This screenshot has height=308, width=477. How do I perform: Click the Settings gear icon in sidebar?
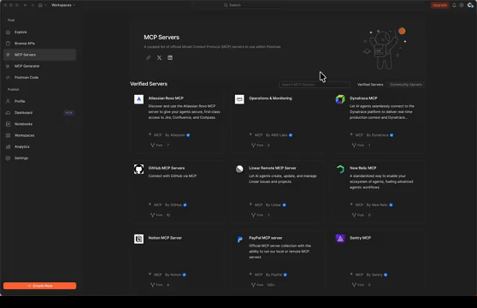point(9,158)
